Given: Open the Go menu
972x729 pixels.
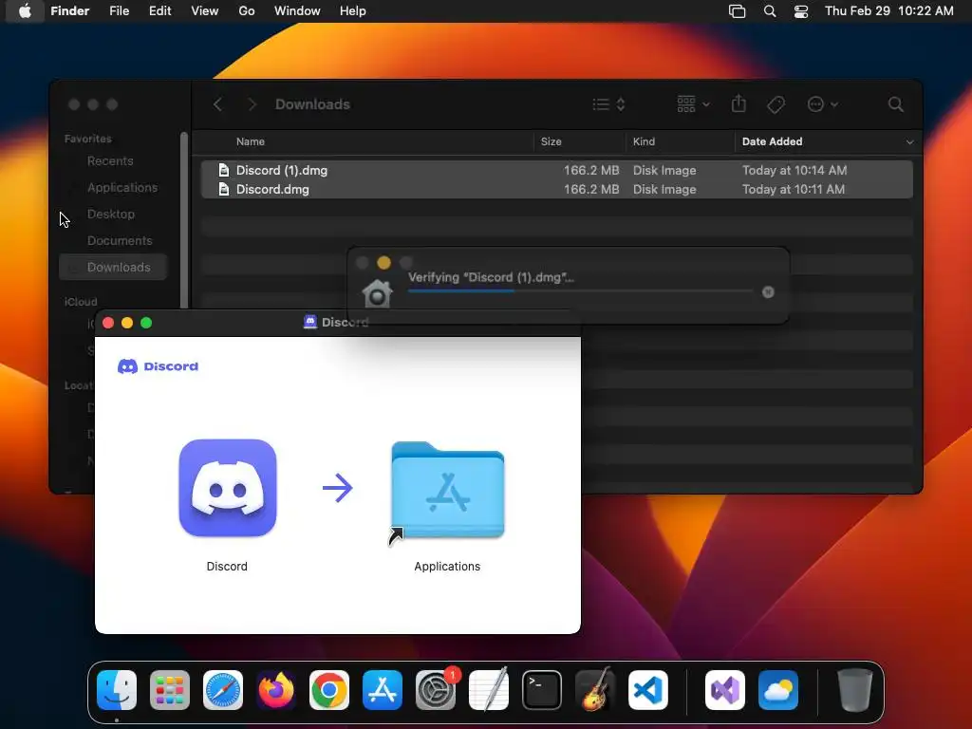Looking at the screenshot, I should 247,11.
